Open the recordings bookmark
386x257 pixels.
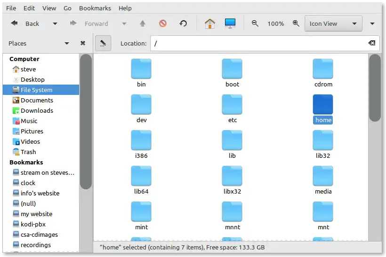41,245
